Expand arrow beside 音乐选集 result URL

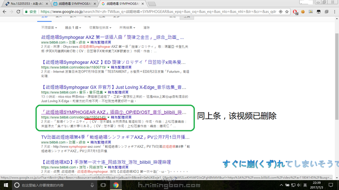[x=105, y=92]
